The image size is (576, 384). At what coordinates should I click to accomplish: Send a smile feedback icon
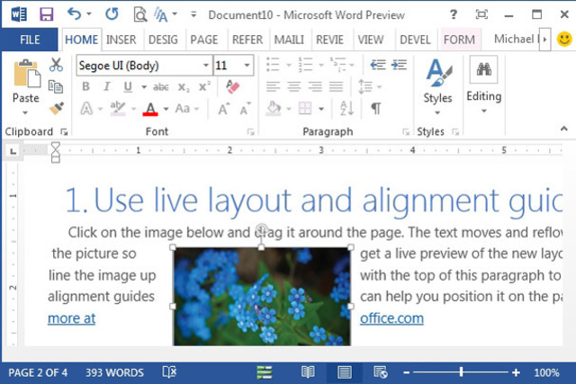point(564,39)
